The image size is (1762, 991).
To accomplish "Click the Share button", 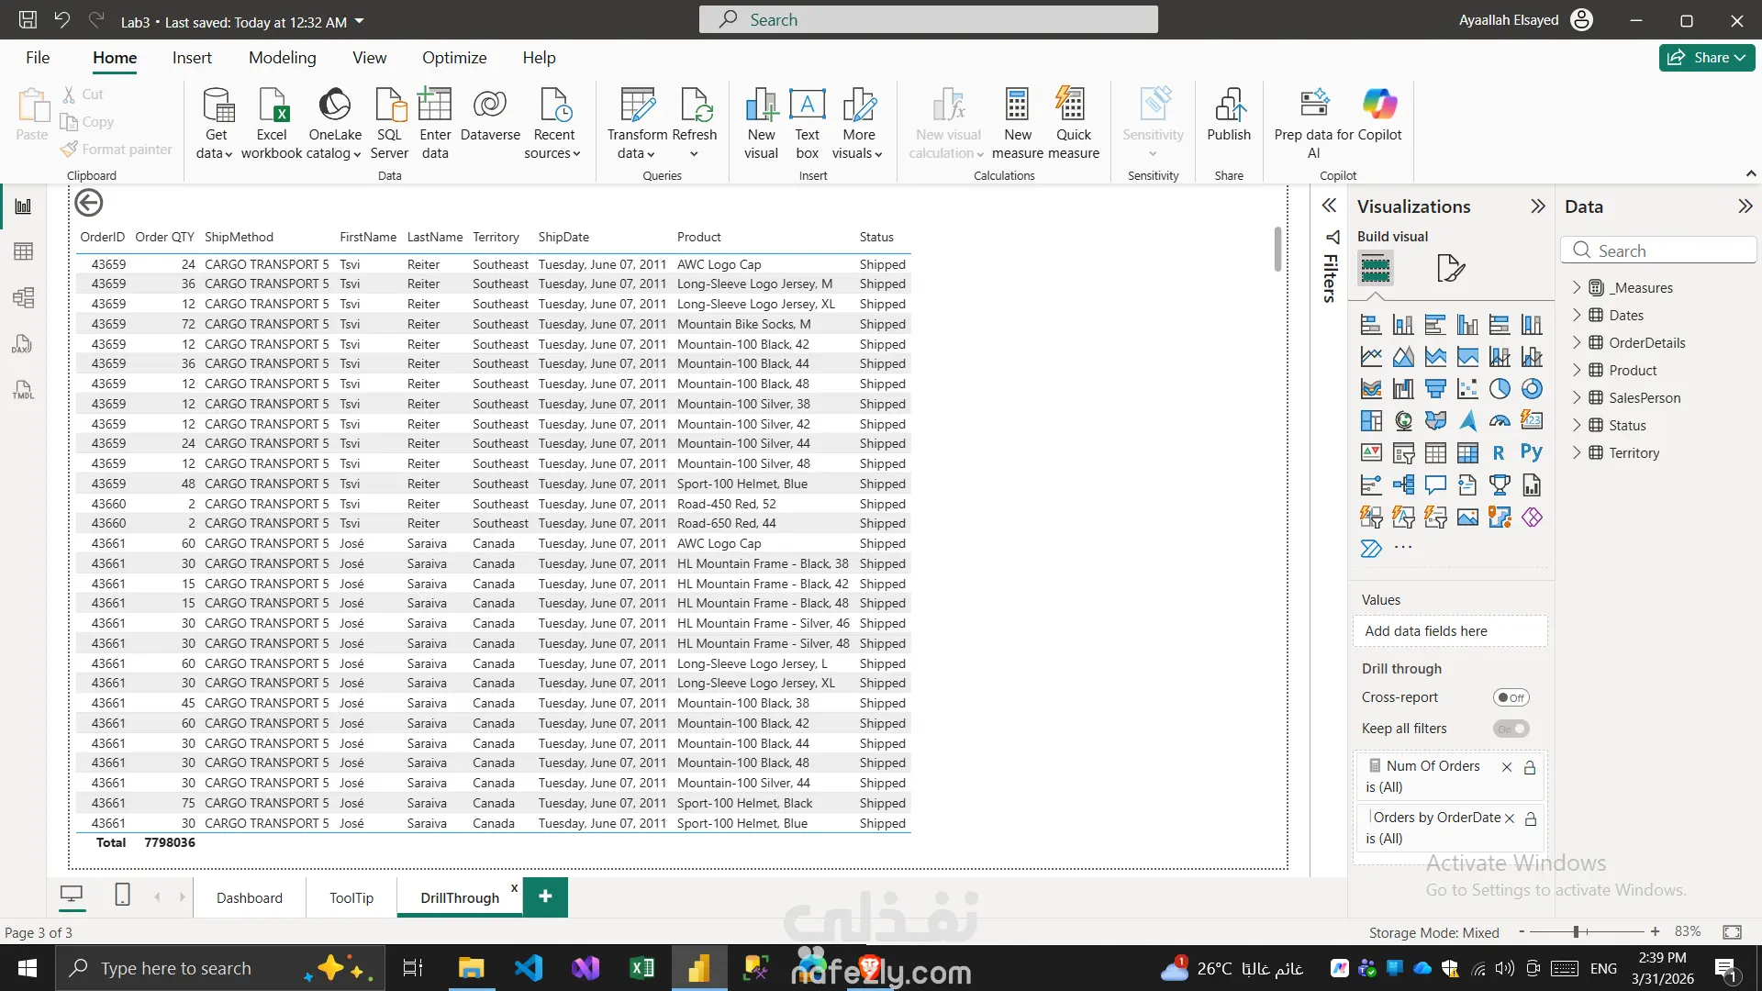I will [x=1706, y=57].
